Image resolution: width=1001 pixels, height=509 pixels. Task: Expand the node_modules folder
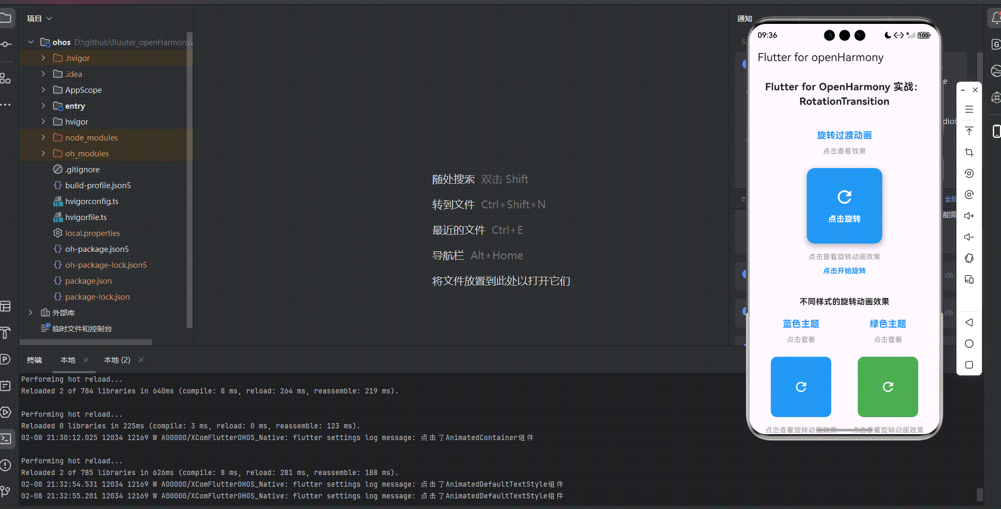coord(43,137)
